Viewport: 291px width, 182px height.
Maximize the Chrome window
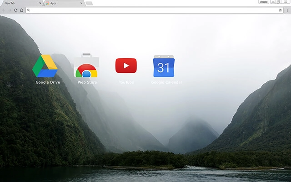click(x=278, y=2)
